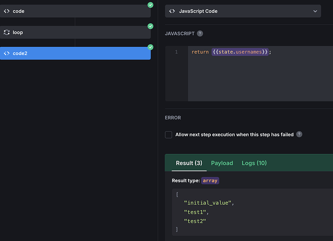333x241 pixels.
Task: Click inside the JavaScript code editor
Action: (x=261, y=73)
